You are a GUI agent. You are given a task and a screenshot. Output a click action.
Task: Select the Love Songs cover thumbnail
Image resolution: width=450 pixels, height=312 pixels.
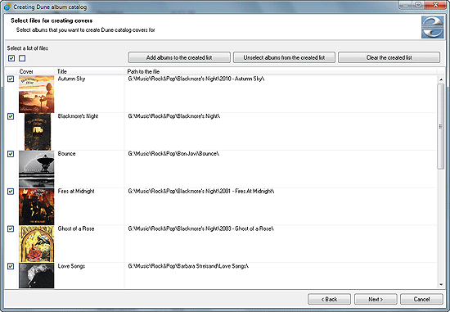pos(37,276)
